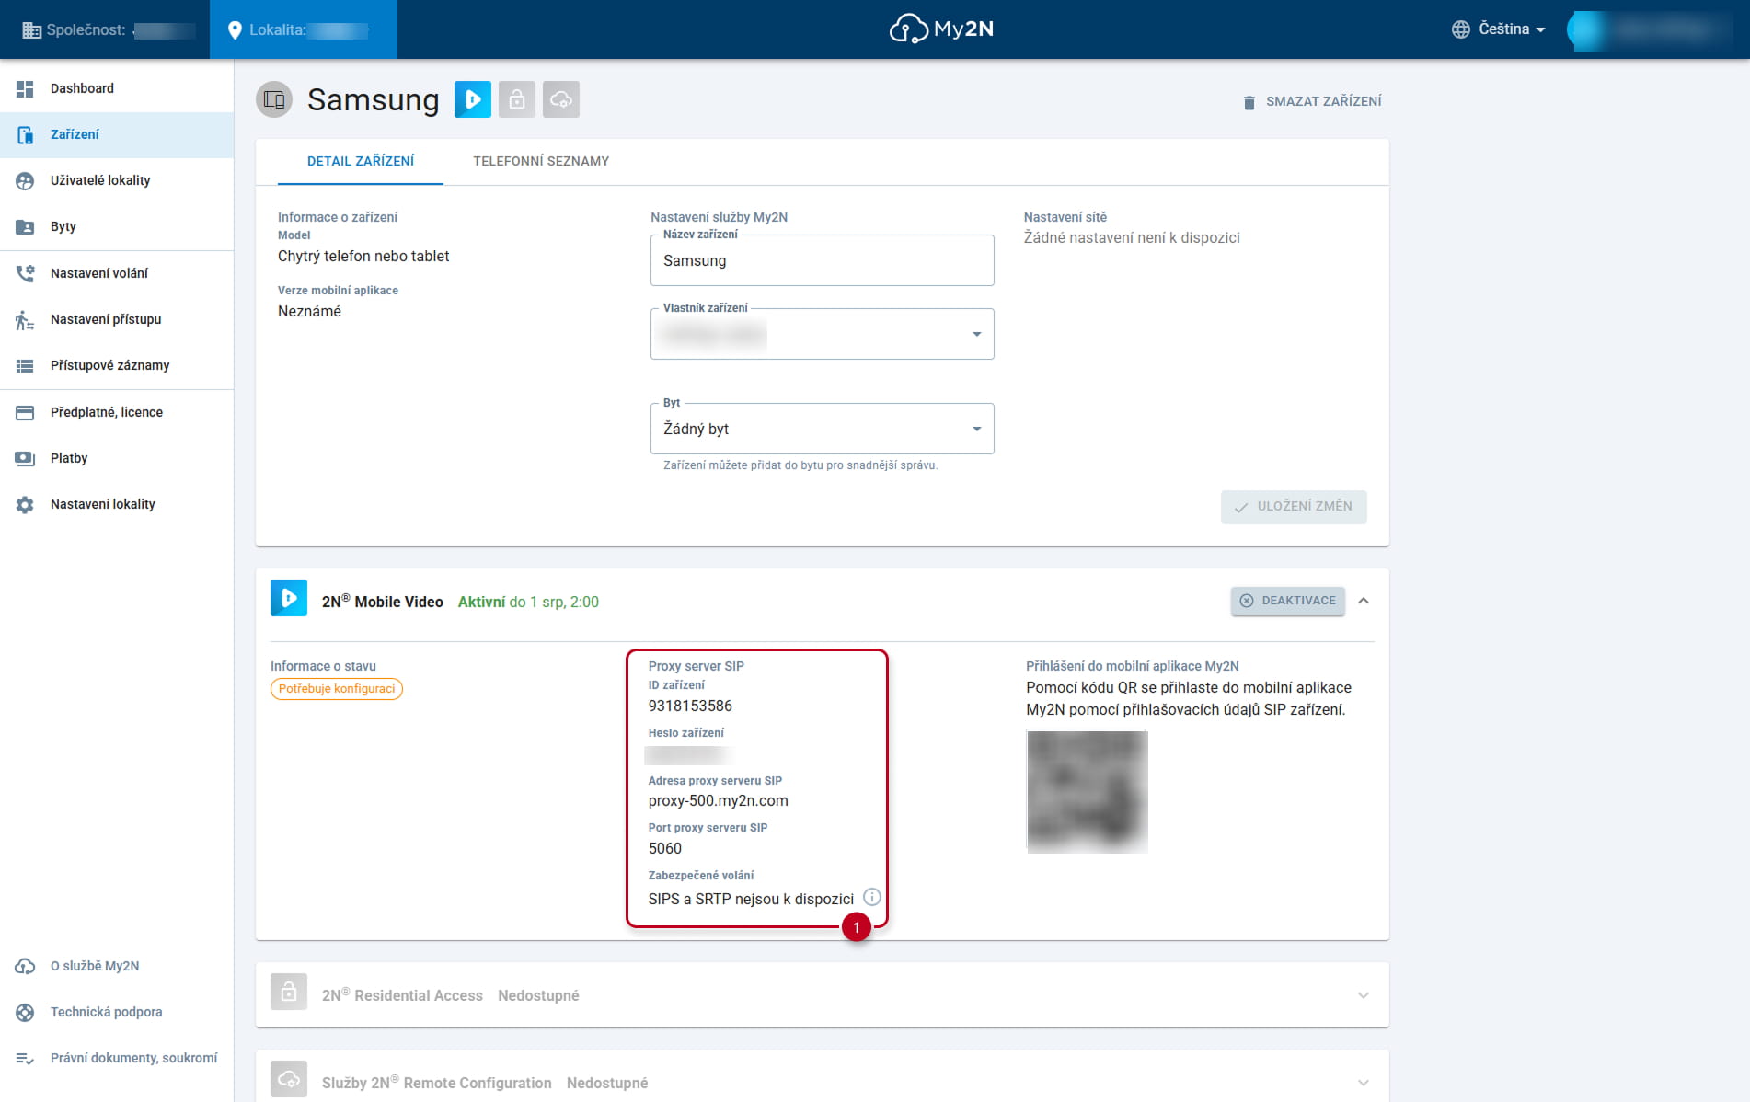Screen dimensions: 1750x1102
Task: Click SMAZAT ZAŘÍZENÍ delete button
Action: [1311, 101]
